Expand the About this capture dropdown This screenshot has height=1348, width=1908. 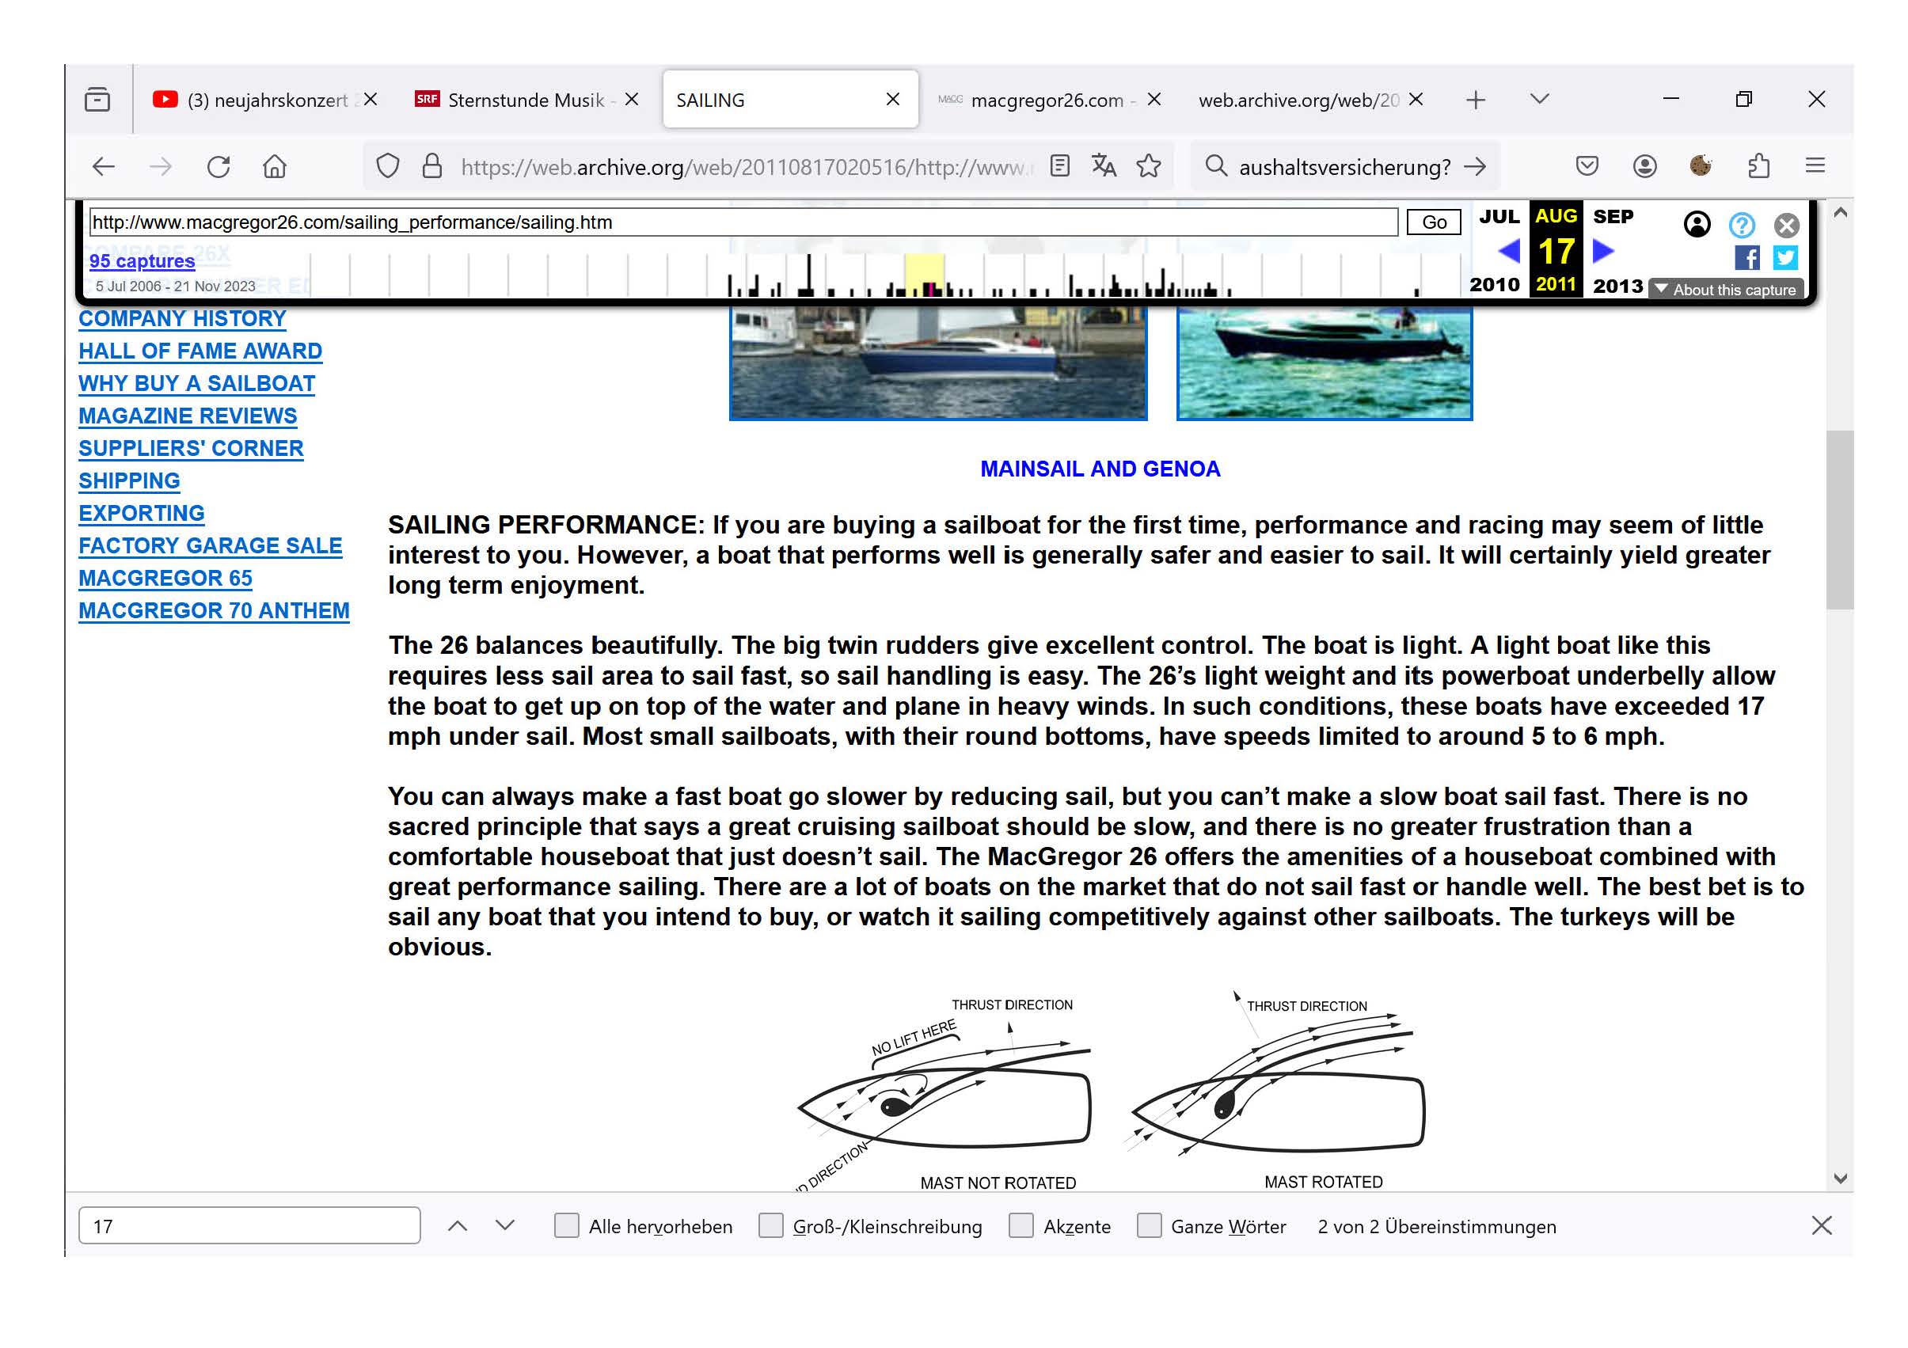click(x=1726, y=289)
